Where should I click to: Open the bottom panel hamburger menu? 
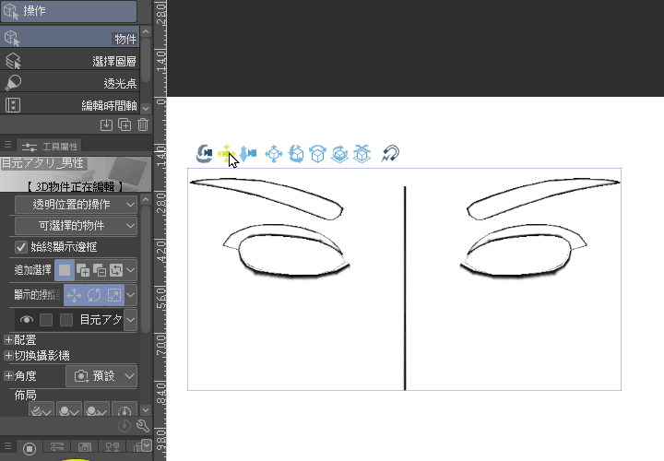click(7, 446)
